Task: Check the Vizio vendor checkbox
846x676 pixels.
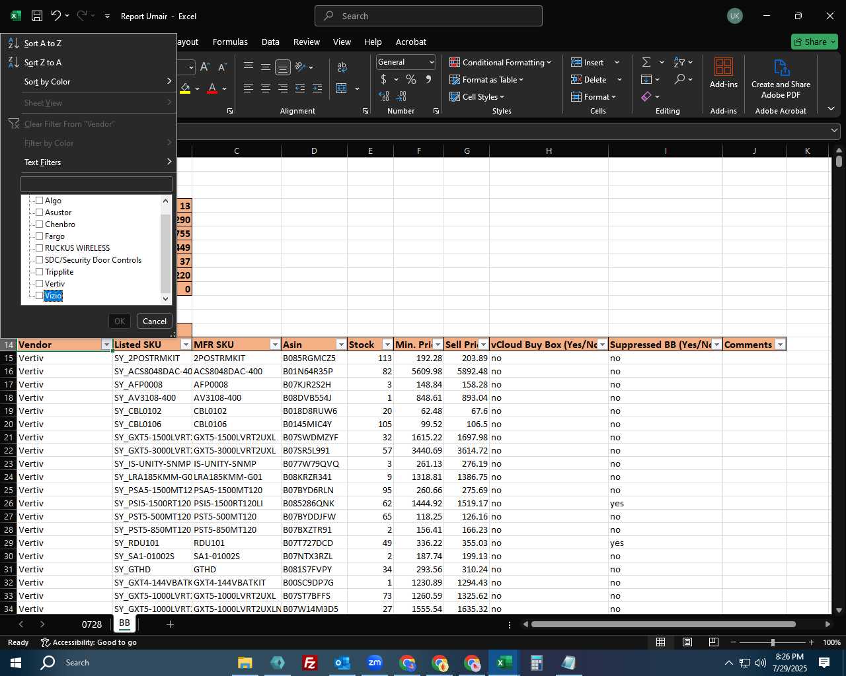Action: [x=39, y=295]
